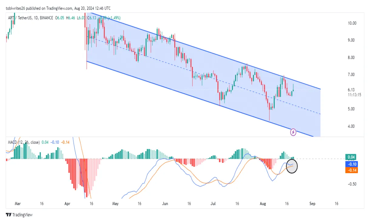This screenshot has width=370, height=224.
Task: Click the low value L6.03
Action: 81,18
